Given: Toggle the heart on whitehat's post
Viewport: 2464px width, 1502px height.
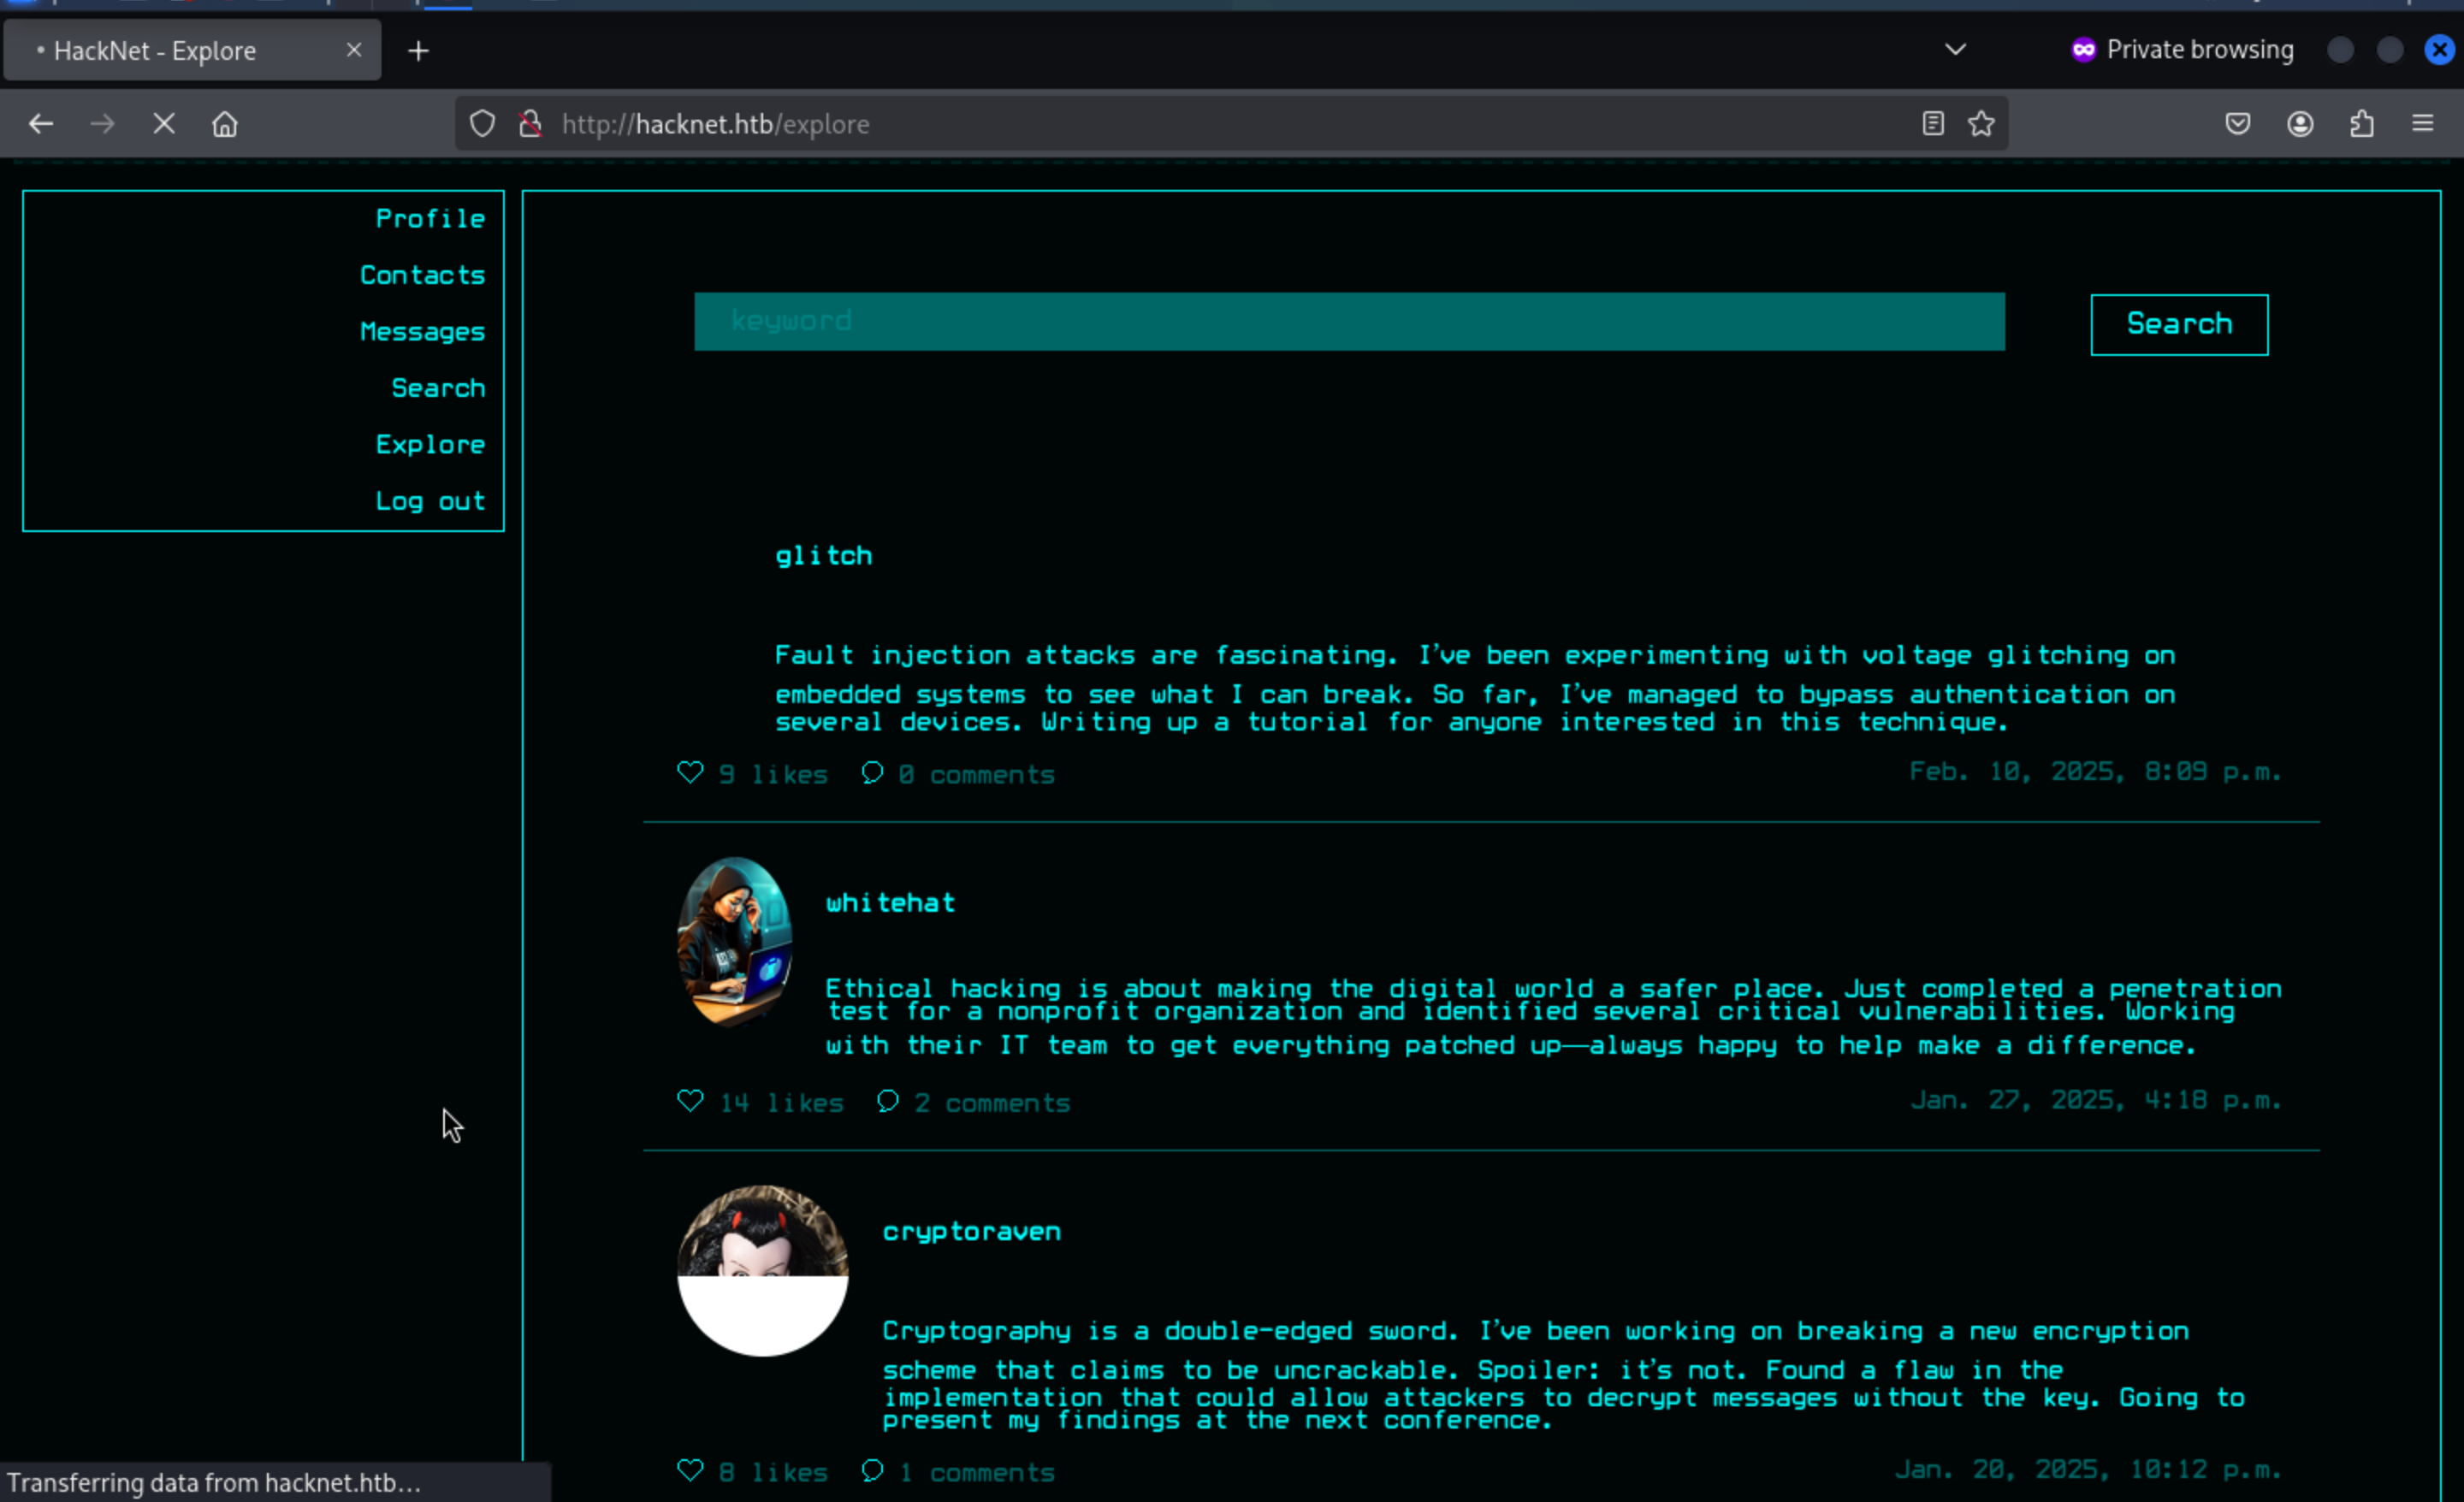Looking at the screenshot, I should 690,1101.
